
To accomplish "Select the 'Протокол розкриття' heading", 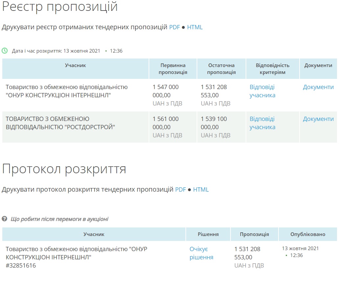I will (64, 169).
